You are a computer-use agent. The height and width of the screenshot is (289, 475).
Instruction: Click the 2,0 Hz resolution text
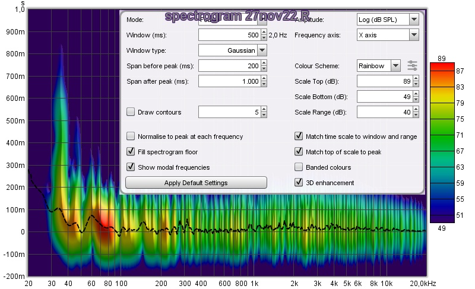(x=278, y=35)
